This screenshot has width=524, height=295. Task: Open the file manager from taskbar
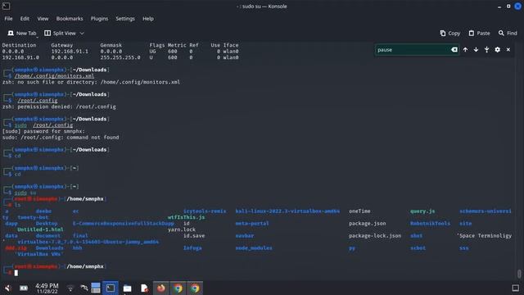[128, 288]
